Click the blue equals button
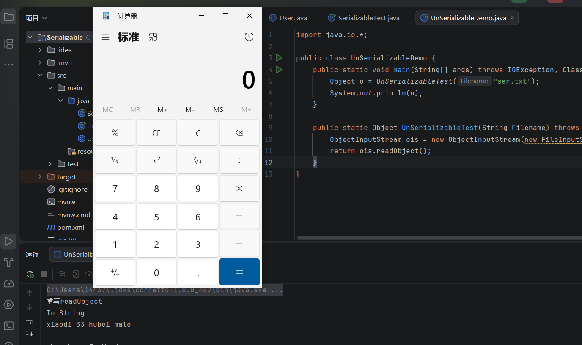The image size is (582, 345). point(239,272)
